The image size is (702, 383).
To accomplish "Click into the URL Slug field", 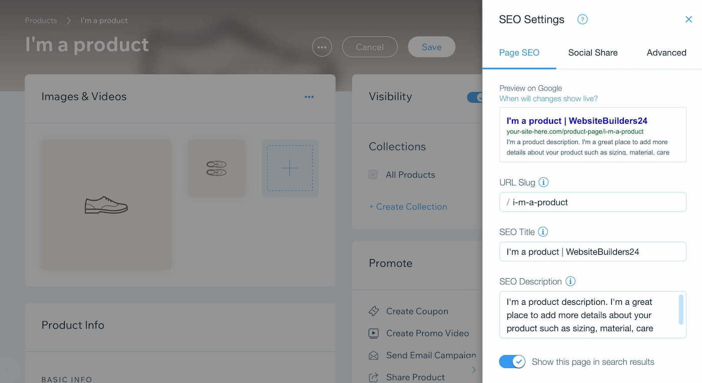I will tap(593, 202).
